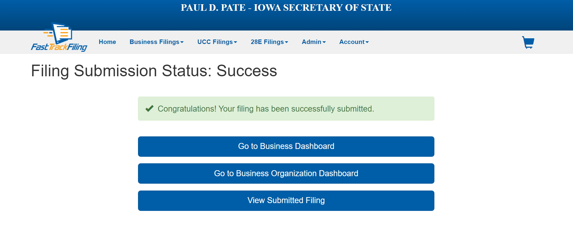573x239 pixels.
Task: Click View Submitted Filing
Action: pos(286,200)
